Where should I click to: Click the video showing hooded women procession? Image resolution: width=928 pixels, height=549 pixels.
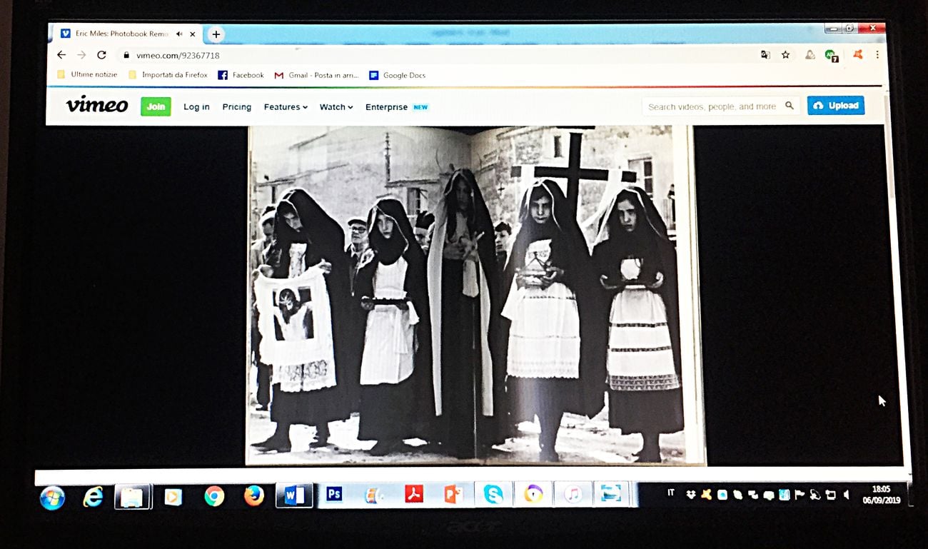(476, 296)
